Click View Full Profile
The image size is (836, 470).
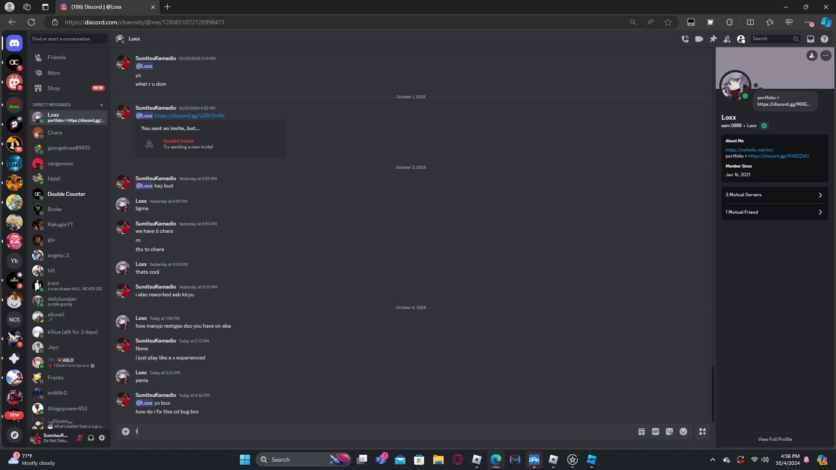(775, 439)
